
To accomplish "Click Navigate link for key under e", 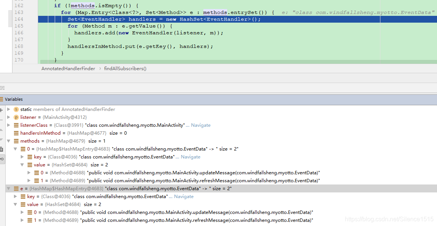I will pos(184,197).
